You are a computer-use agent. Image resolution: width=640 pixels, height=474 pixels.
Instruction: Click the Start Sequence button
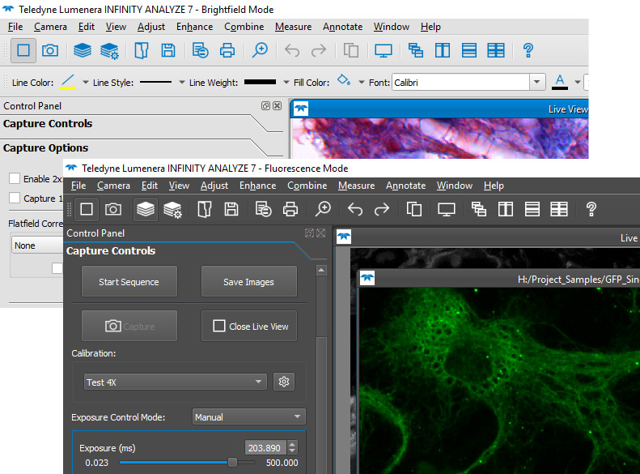click(129, 281)
